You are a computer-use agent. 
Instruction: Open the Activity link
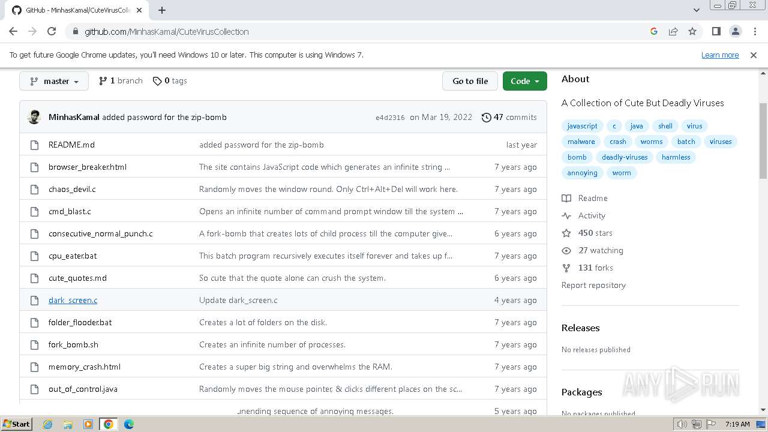click(x=584, y=215)
